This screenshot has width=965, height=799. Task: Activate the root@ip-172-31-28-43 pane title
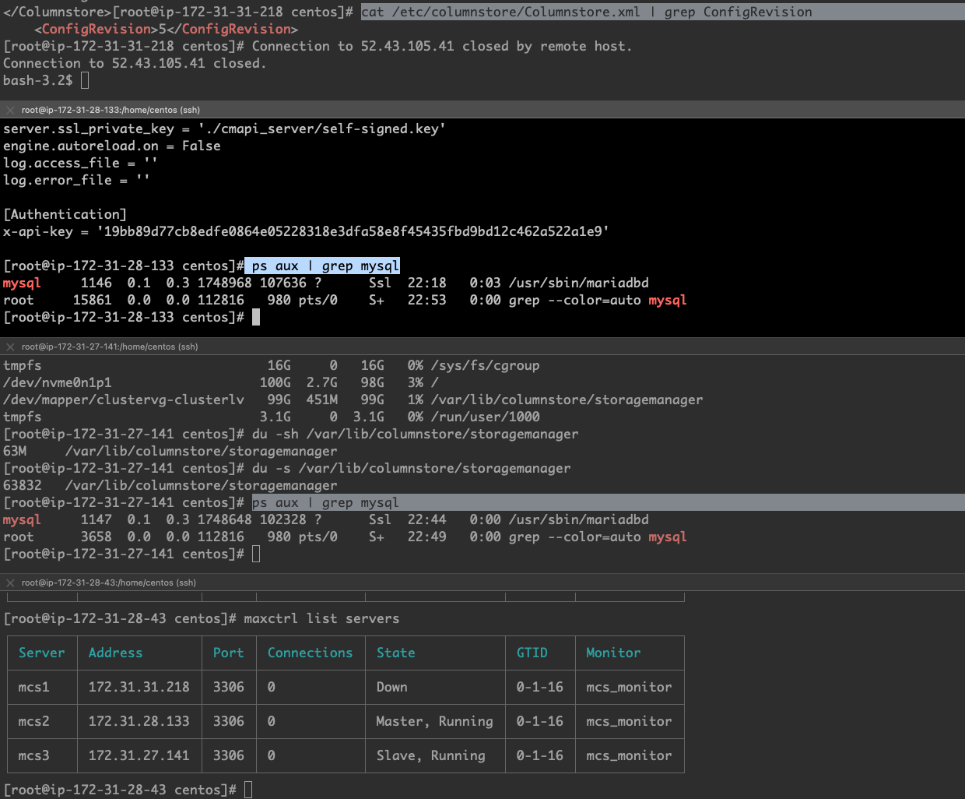tap(108, 583)
